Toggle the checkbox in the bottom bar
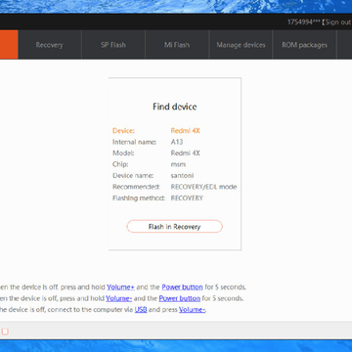The width and height of the screenshot is (352, 352). click(5, 331)
